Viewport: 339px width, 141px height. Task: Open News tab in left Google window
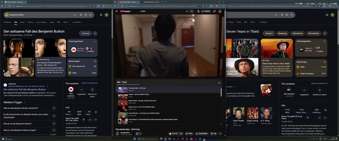52,22
